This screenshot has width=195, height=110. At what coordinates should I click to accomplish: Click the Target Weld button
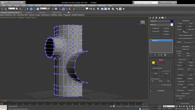coord(191,30)
